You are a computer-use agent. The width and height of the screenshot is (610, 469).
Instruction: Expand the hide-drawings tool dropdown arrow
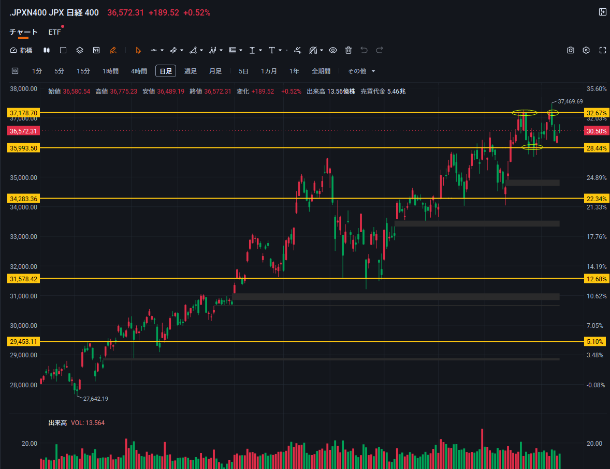point(322,50)
